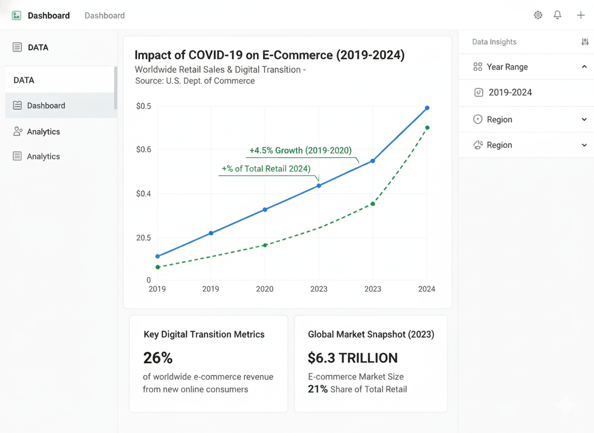Expand the second Region dropdown chevron
This screenshot has height=433, width=594.
tap(584, 145)
